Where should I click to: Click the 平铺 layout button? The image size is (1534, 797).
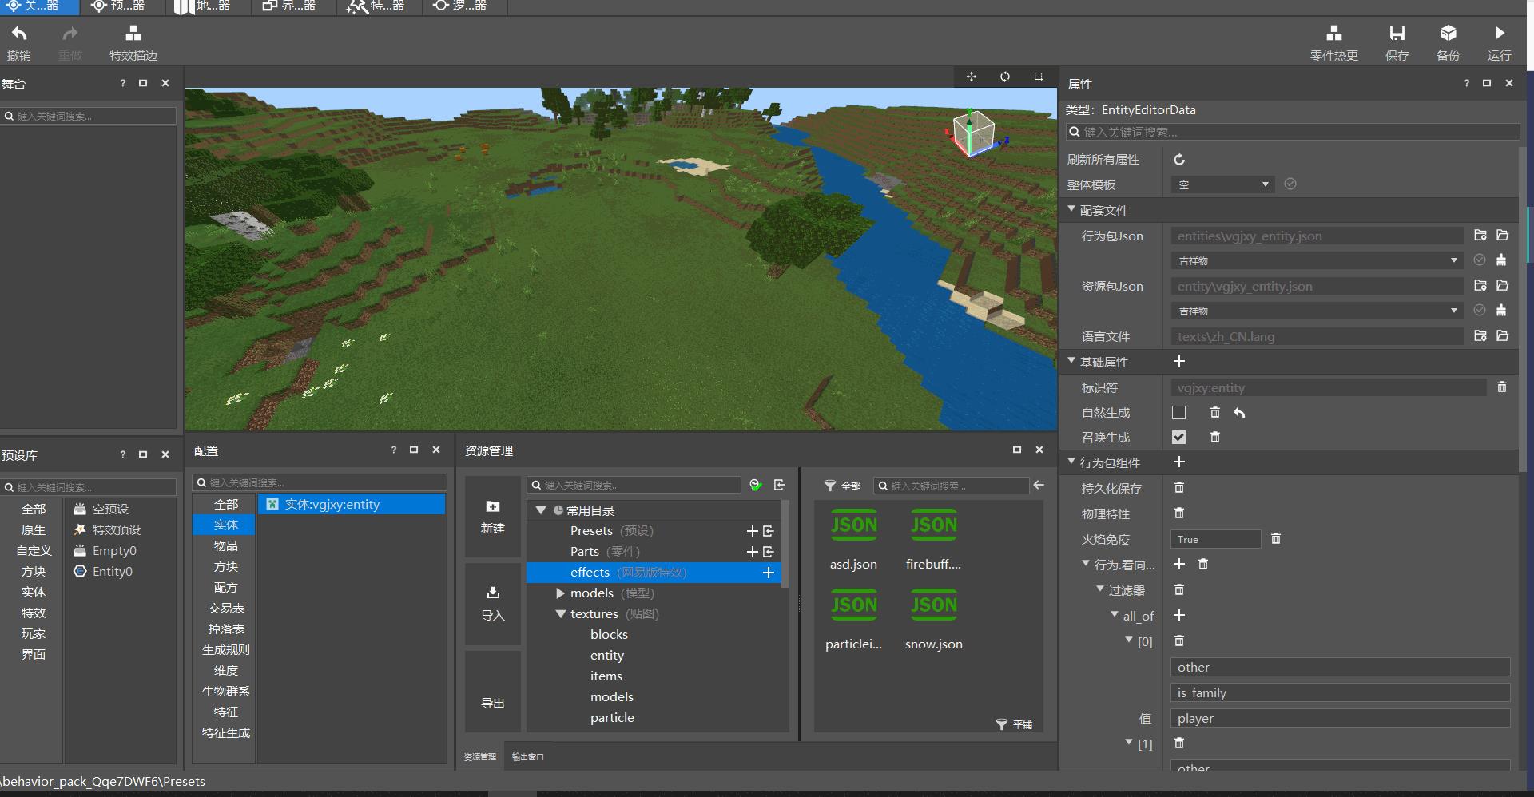[1014, 724]
